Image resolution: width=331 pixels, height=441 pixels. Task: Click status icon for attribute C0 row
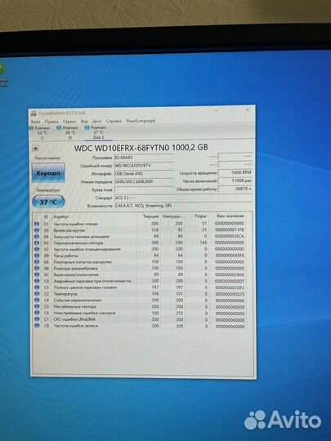pyautogui.click(x=37, y=281)
